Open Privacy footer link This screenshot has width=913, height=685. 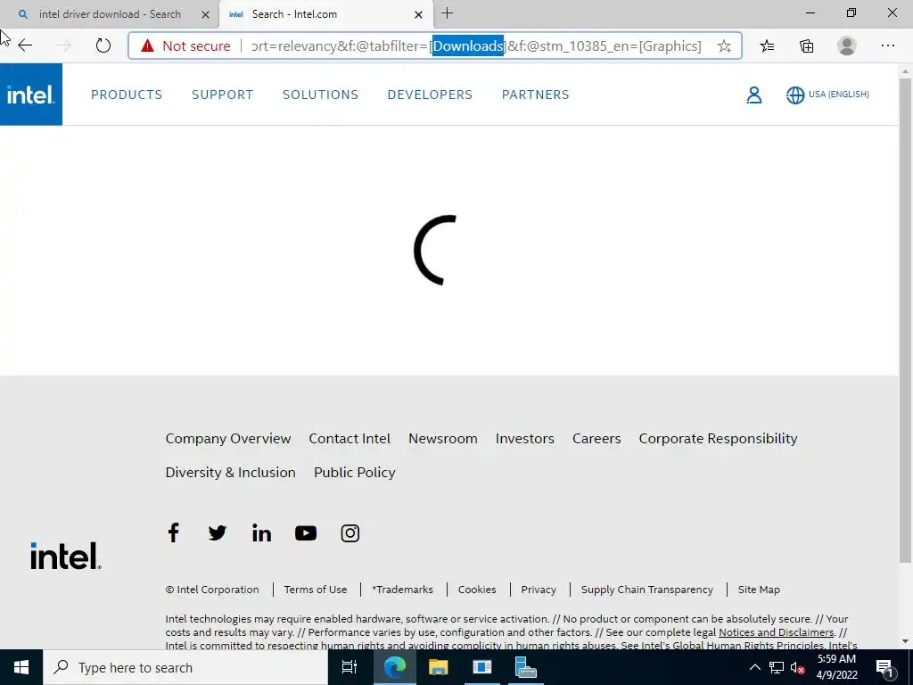tap(538, 590)
